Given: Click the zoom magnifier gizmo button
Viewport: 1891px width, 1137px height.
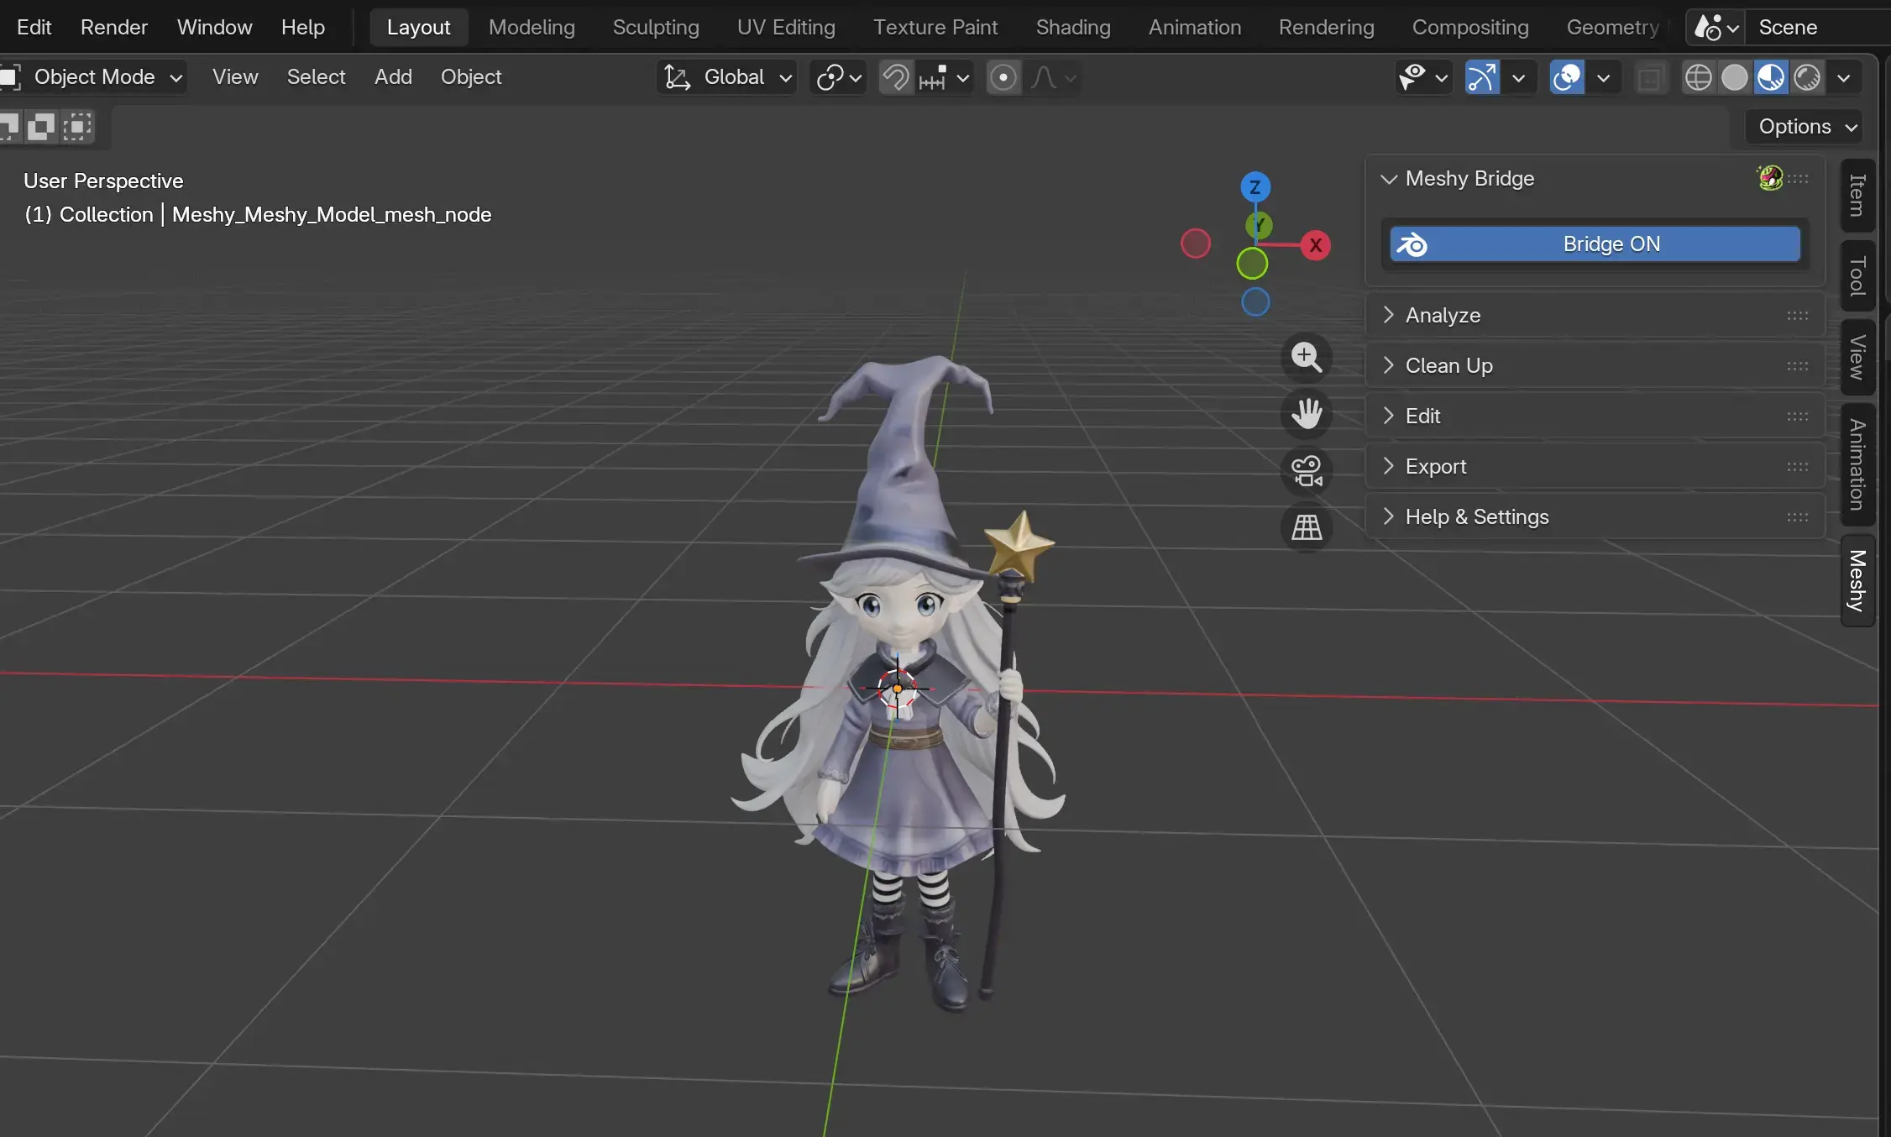Looking at the screenshot, I should coord(1306,357).
